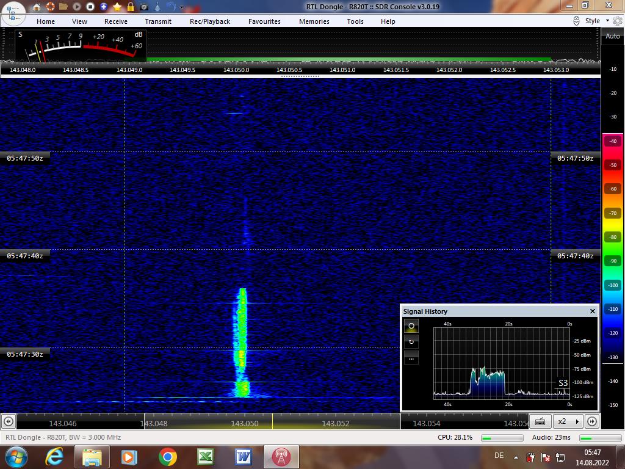The width and height of the screenshot is (625, 469).
Task: Open the Favourites ribbon tab
Action: [x=265, y=21]
